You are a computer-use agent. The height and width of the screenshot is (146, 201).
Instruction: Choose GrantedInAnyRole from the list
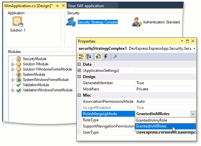point(165,120)
